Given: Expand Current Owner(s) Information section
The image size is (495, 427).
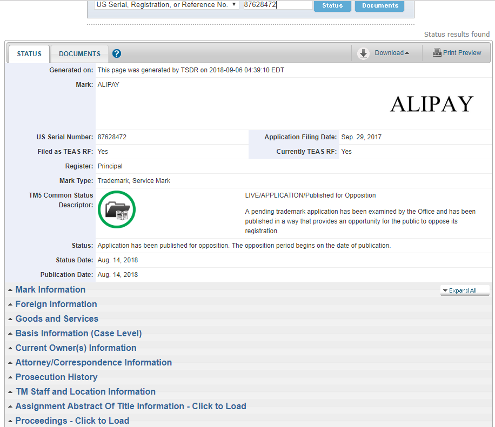Looking at the screenshot, I should pos(76,348).
